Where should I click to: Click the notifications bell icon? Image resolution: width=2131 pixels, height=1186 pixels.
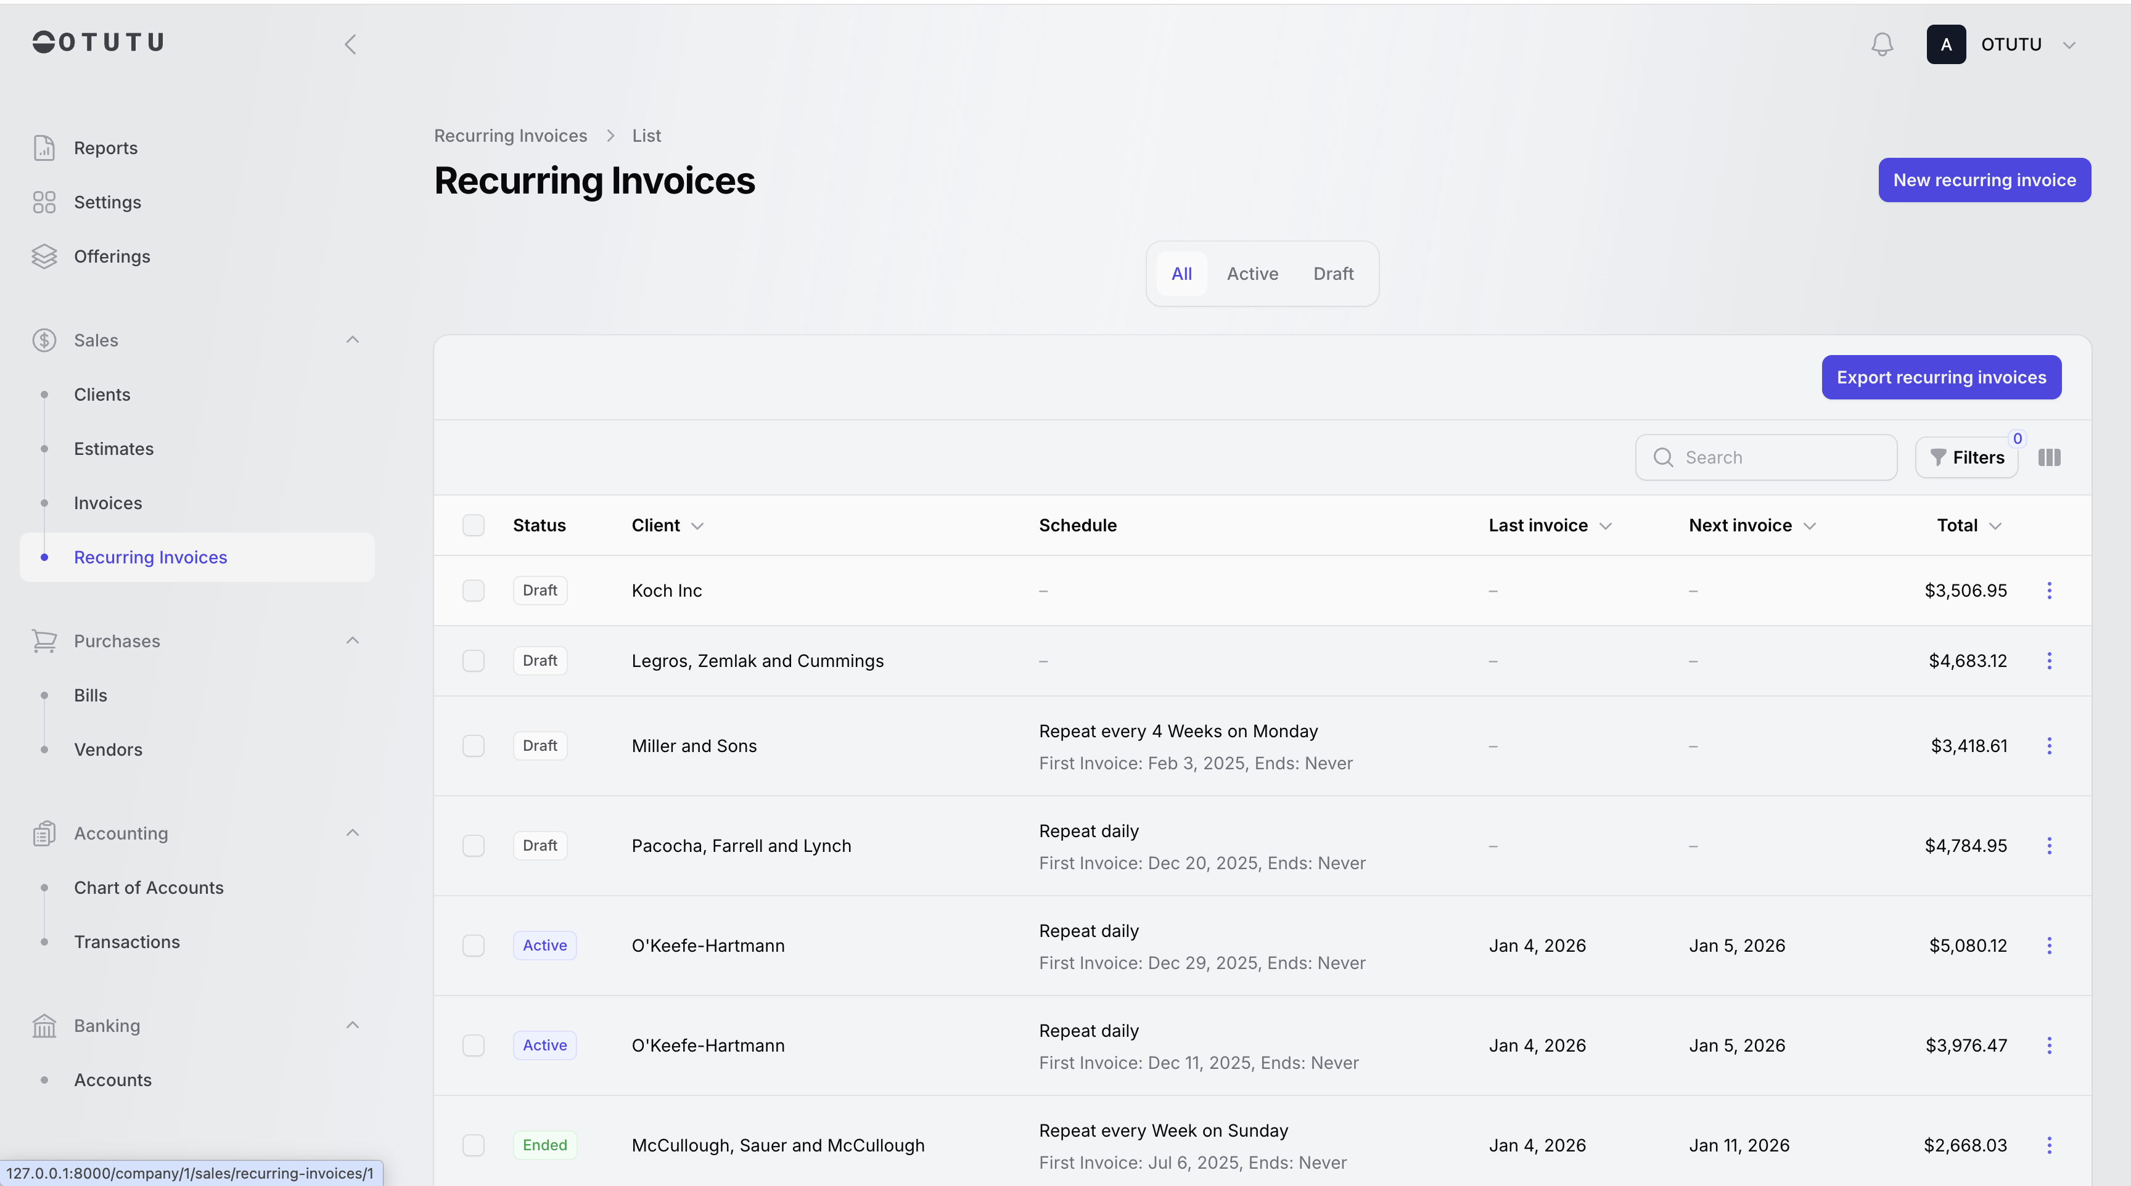pos(1882,44)
